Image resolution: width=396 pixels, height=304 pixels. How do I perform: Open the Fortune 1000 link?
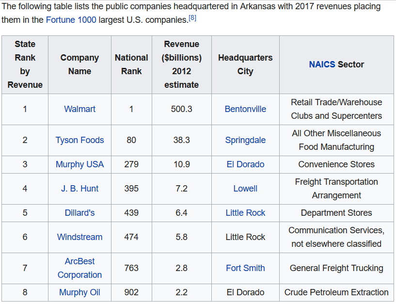pos(71,20)
